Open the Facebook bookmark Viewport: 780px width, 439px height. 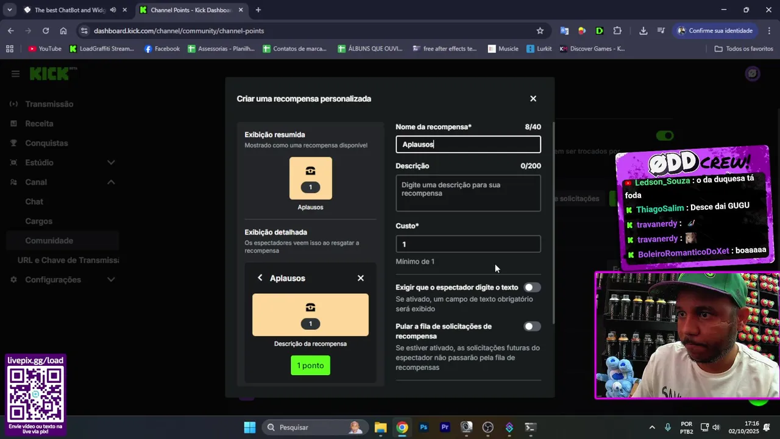tap(162, 49)
